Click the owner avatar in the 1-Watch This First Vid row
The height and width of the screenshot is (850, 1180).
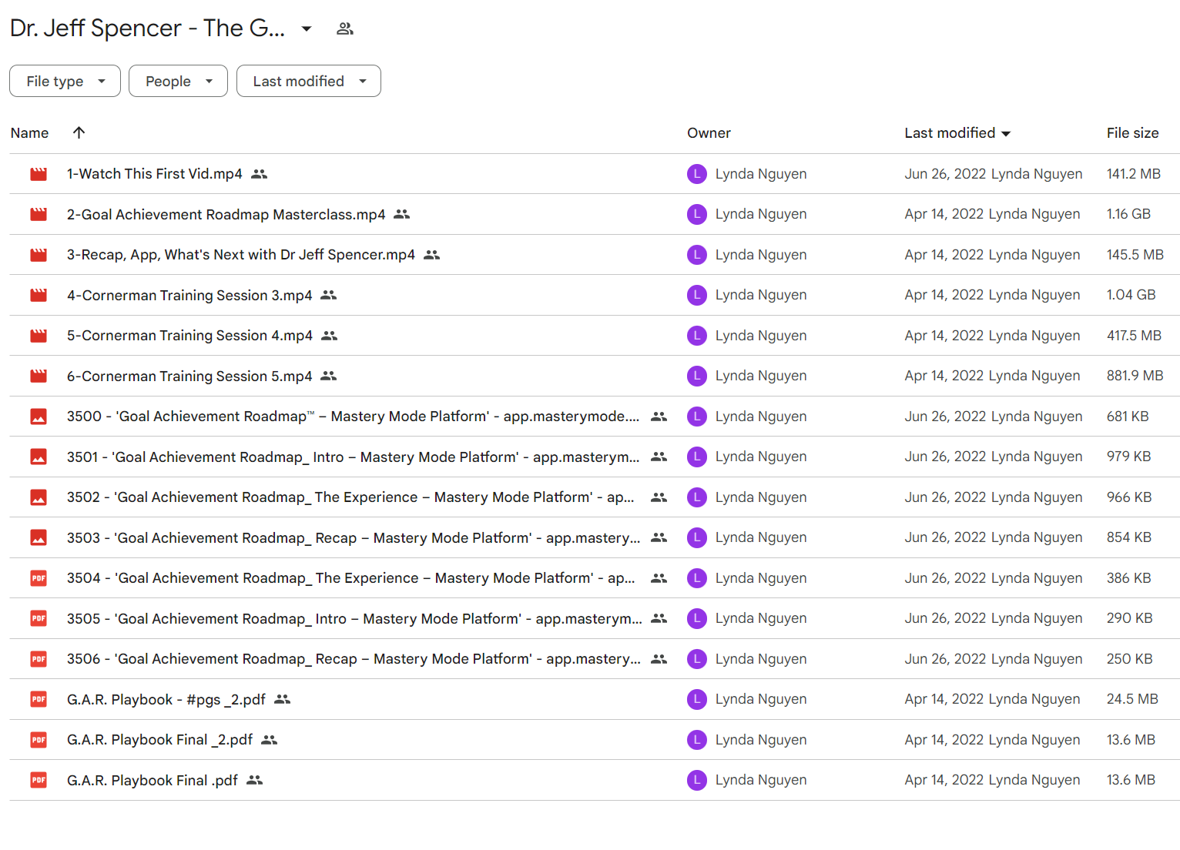click(x=697, y=174)
